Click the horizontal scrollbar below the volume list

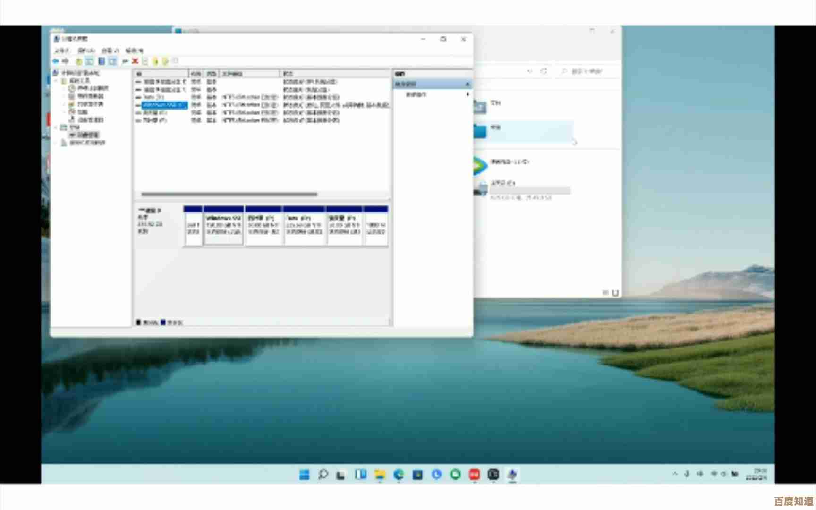(x=229, y=195)
